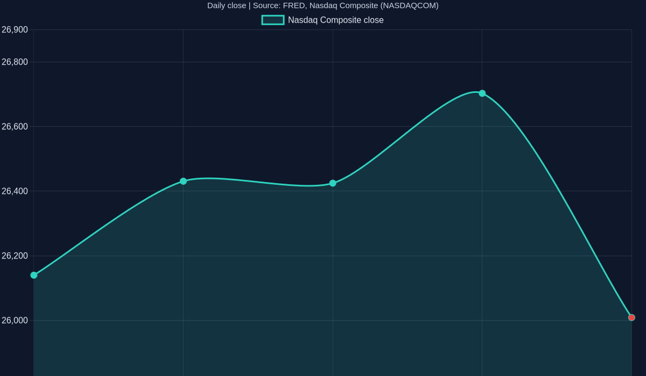Click the 26,800 y-axis label
This screenshot has height=376, width=646.
[x=15, y=62]
